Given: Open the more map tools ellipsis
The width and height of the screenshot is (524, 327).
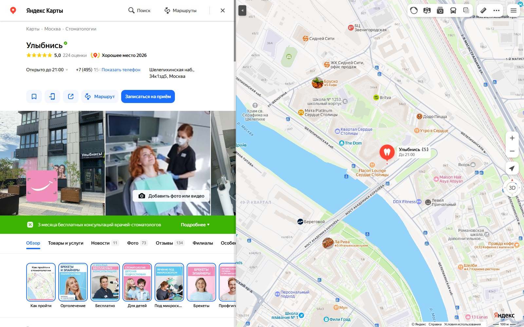Looking at the screenshot, I should 496,10.
